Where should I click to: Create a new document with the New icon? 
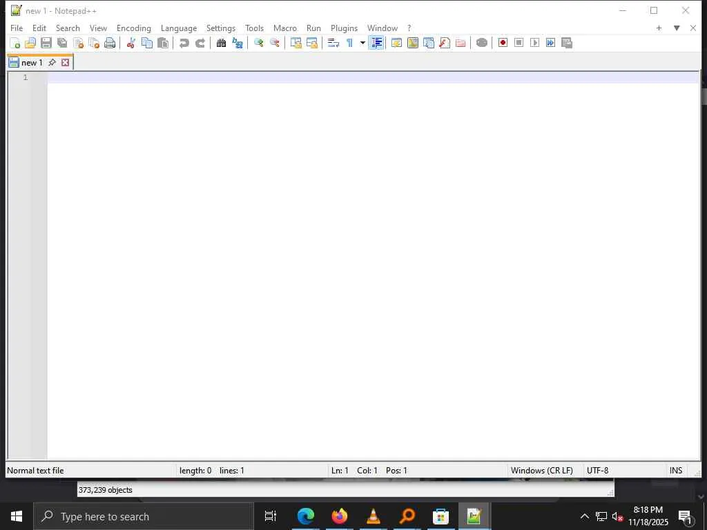[x=15, y=43]
